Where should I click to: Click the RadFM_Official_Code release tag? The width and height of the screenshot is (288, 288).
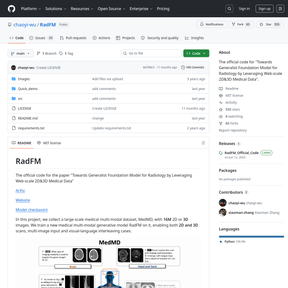click(241, 153)
